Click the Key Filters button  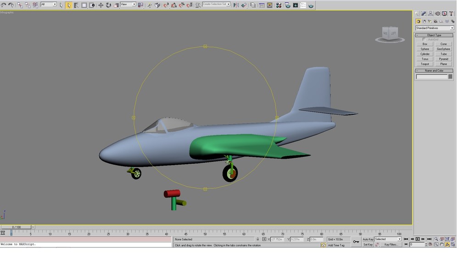391,245
